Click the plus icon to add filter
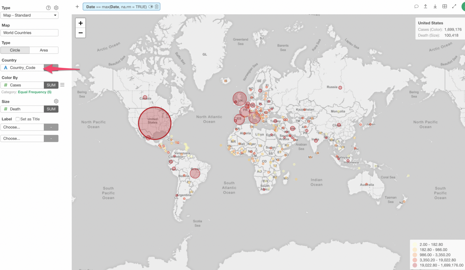Screen dimensions: 465x270 tap(77, 7)
